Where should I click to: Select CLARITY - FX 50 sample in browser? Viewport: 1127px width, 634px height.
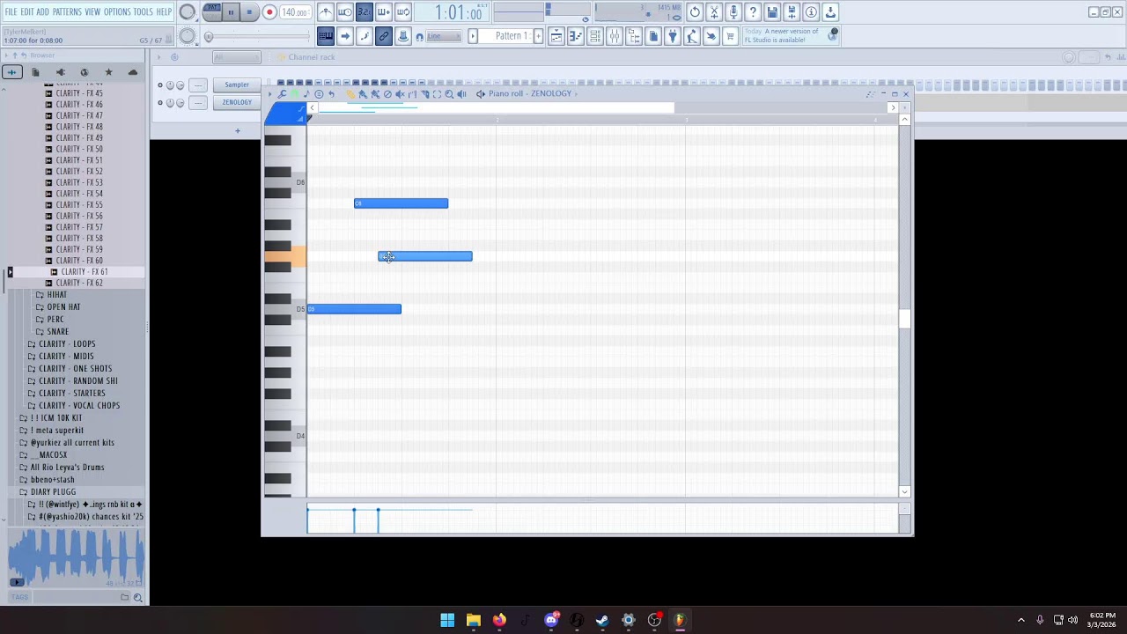[79, 149]
